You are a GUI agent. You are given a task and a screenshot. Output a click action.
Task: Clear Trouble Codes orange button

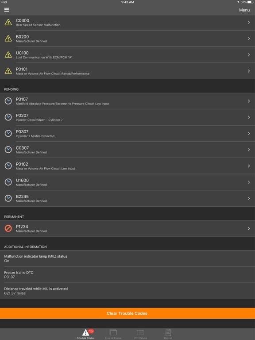[127, 313]
